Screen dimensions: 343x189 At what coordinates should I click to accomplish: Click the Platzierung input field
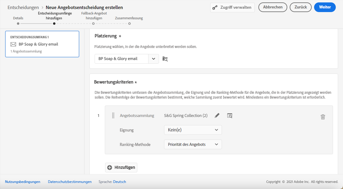122,59
